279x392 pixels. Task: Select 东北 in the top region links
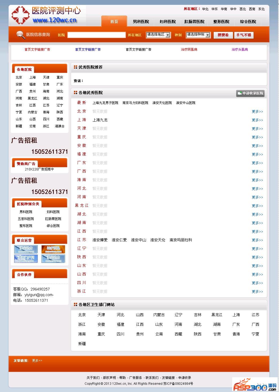pos(262,9)
